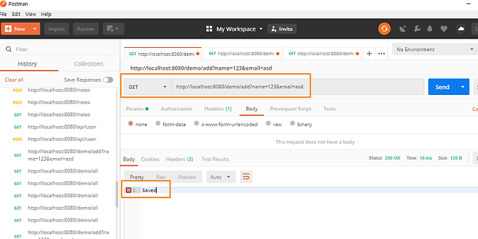Click the Invite button
The height and width of the screenshot is (239, 478).
click(x=282, y=29)
